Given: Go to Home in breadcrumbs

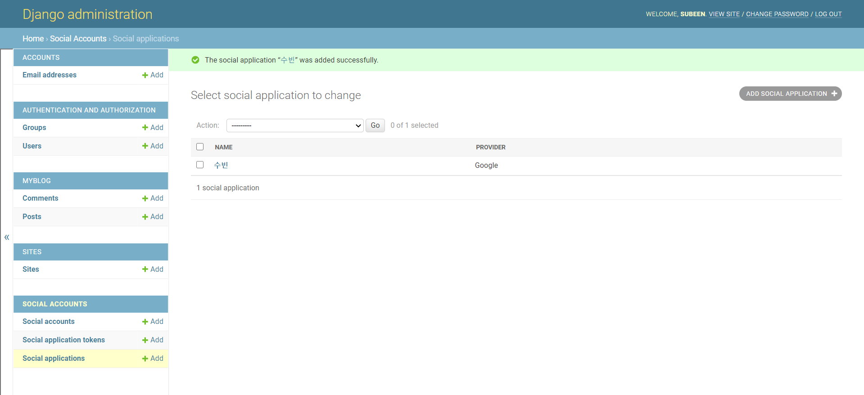Looking at the screenshot, I should [33, 39].
